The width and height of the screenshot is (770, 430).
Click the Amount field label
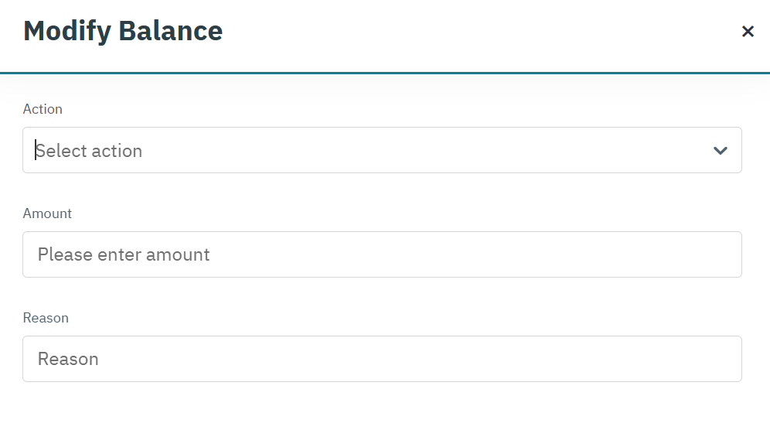(x=47, y=213)
